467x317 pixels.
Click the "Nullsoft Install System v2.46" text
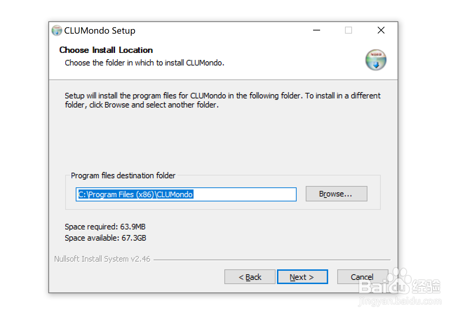click(x=102, y=259)
